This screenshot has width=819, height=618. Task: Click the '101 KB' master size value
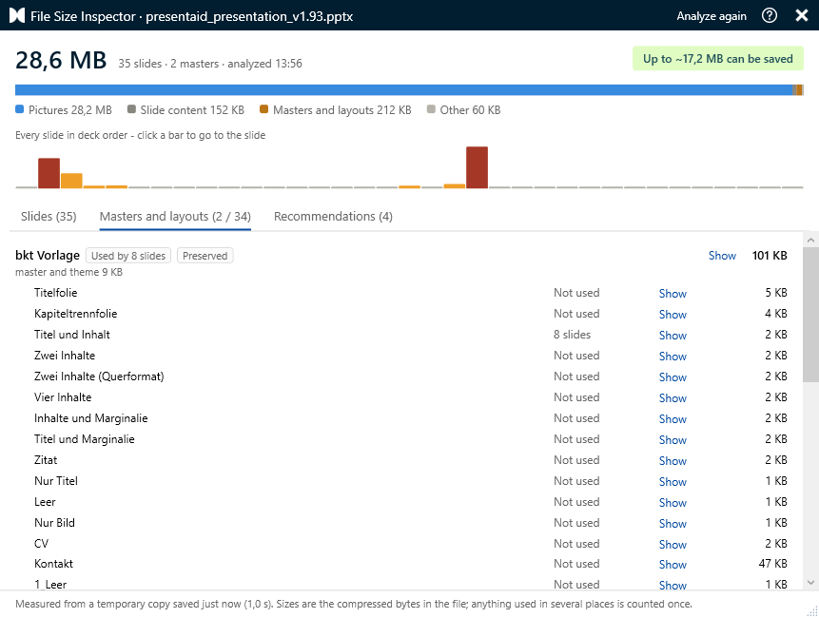point(770,255)
